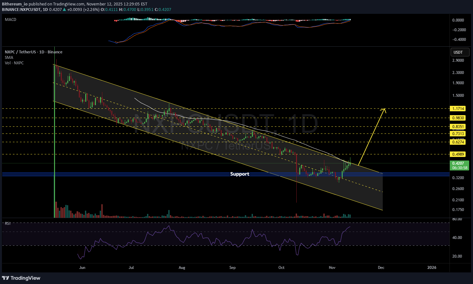Click the Aug label on time axis
Viewport: 473px width, 284px height.
[x=182, y=268]
